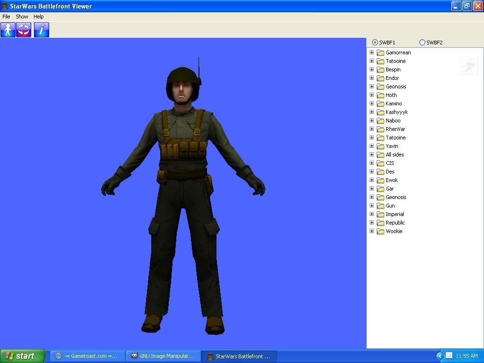Click the tray icon beside the clock
Screen dimensions: 484x363
point(449,355)
